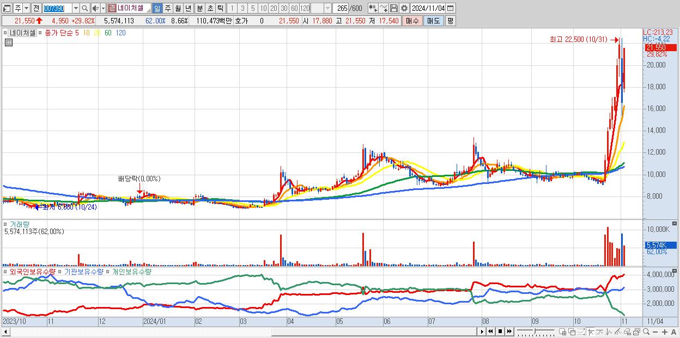Click the rewind button in bottom bar
The image size is (680, 338).
pyautogui.click(x=490, y=331)
